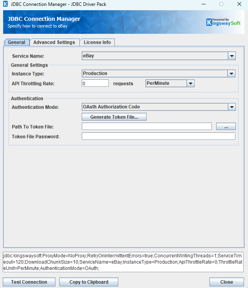Open the Advanced Settings tab

54,42
